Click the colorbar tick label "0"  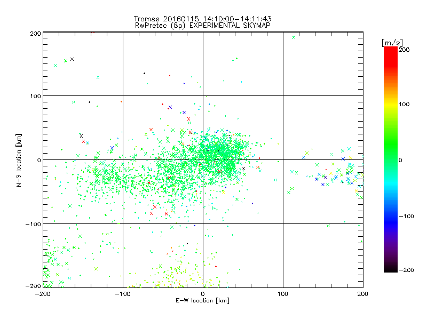tap(400, 161)
